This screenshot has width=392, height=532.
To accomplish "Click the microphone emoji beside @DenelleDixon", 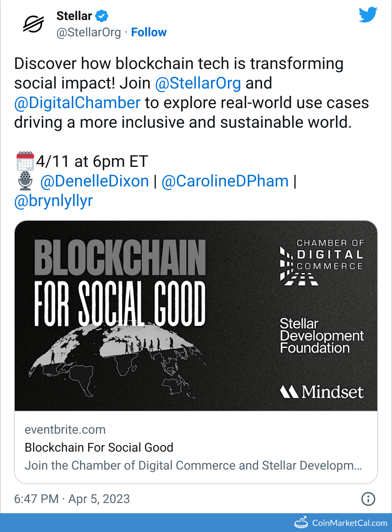I will tap(25, 181).
